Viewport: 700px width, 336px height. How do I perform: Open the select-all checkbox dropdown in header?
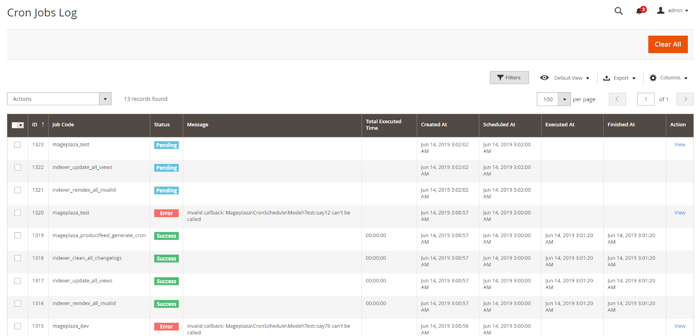click(21, 126)
